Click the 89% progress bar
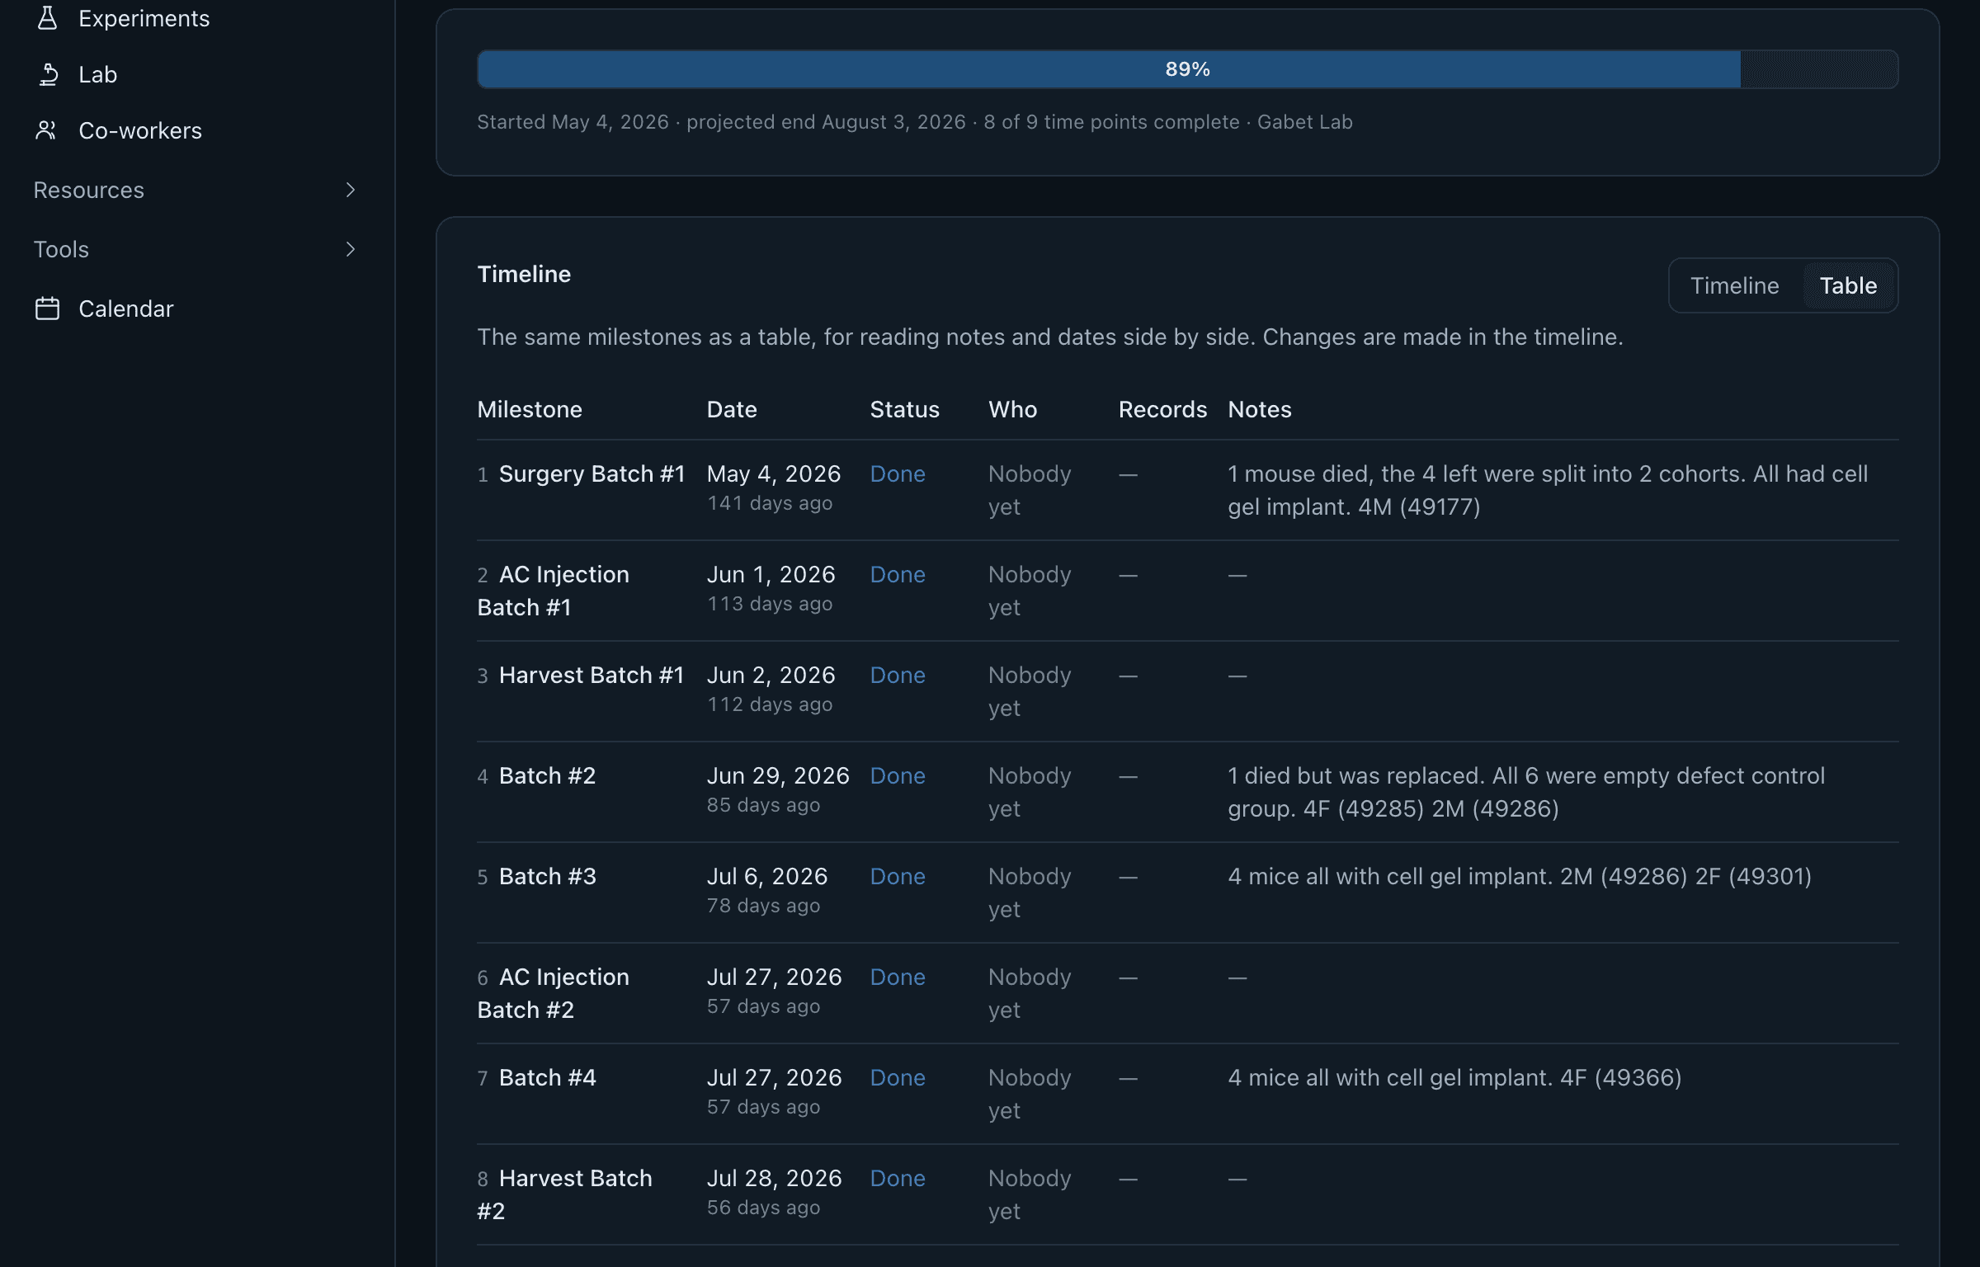This screenshot has height=1267, width=1980. tap(1187, 69)
